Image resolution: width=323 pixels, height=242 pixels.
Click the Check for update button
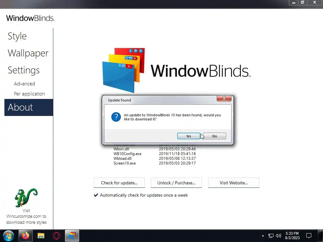click(119, 183)
